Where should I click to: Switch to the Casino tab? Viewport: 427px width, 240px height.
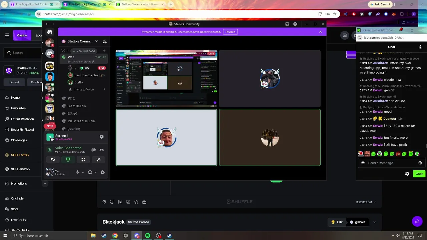[x=22, y=35]
